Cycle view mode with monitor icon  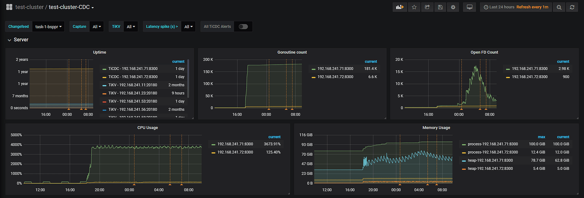(469, 7)
